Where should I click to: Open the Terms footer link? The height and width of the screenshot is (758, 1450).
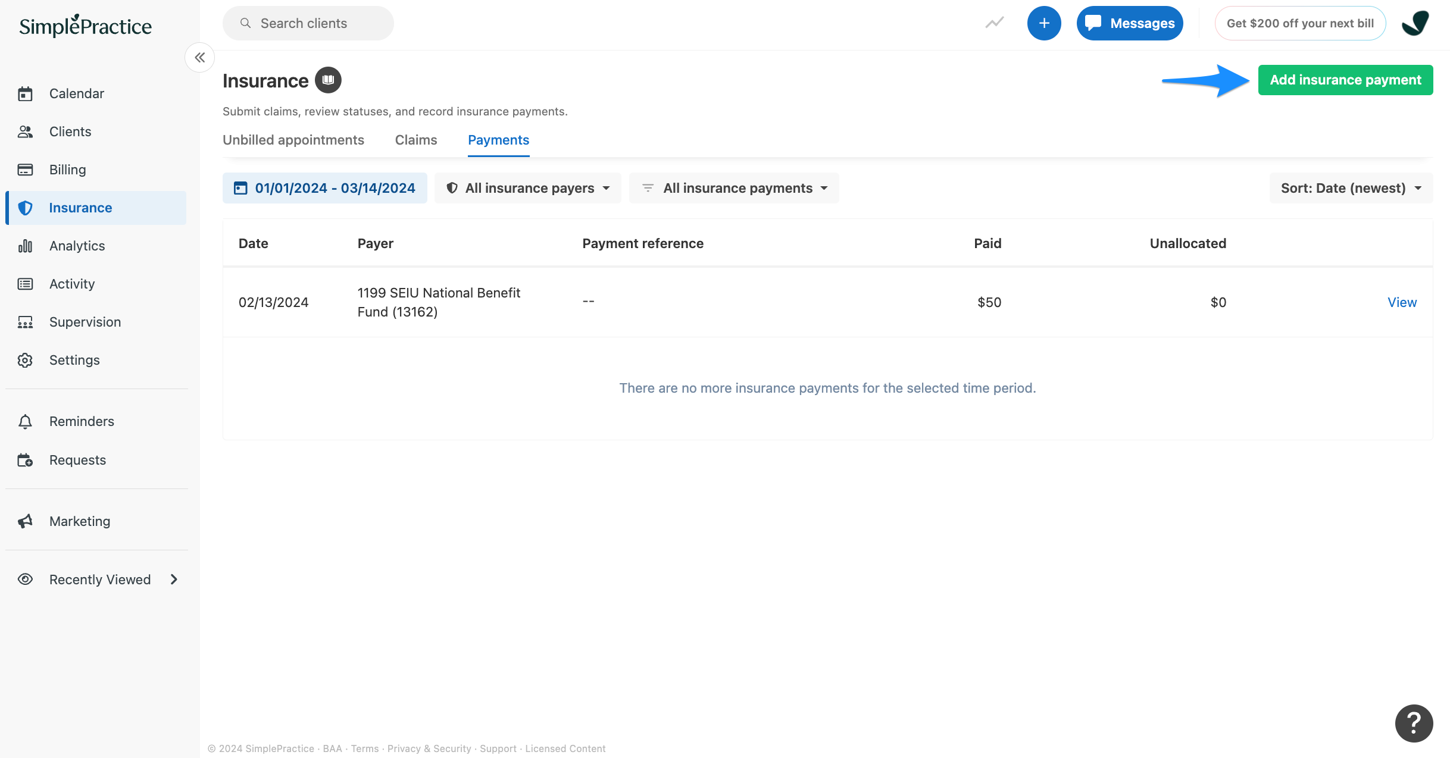click(365, 748)
